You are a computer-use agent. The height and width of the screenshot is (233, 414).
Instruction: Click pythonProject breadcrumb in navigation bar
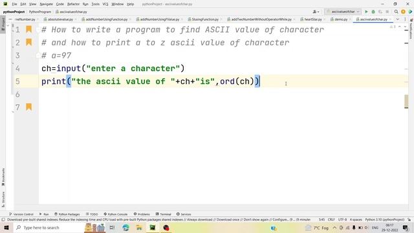tap(14, 12)
